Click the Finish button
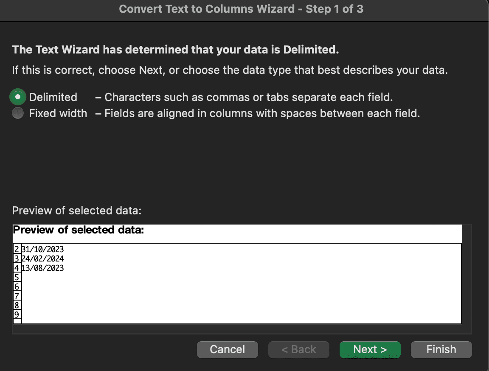Screen dimensions: 489x371 click(441, 349)
